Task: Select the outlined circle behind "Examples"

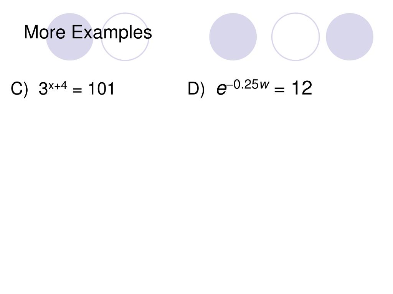Action: (x=125, y=37)
